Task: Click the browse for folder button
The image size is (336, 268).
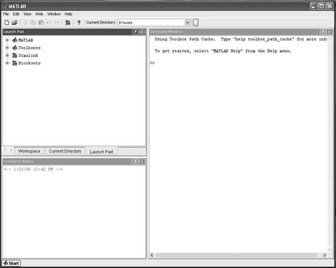Action: [195, 23]
